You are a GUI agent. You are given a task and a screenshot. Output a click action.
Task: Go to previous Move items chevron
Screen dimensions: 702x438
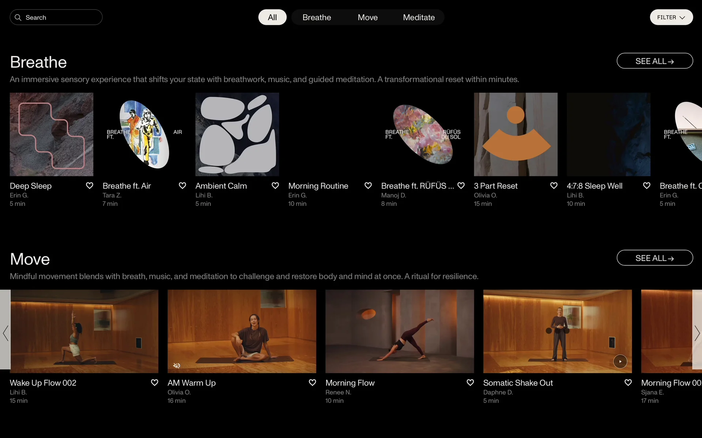5,333
